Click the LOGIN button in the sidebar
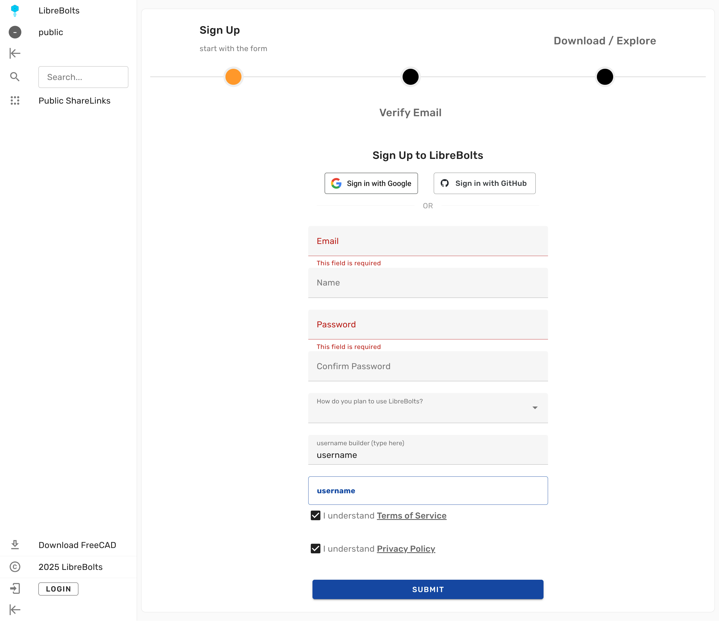The height and width of the screenshot is (621, 719). pos(58,589)
